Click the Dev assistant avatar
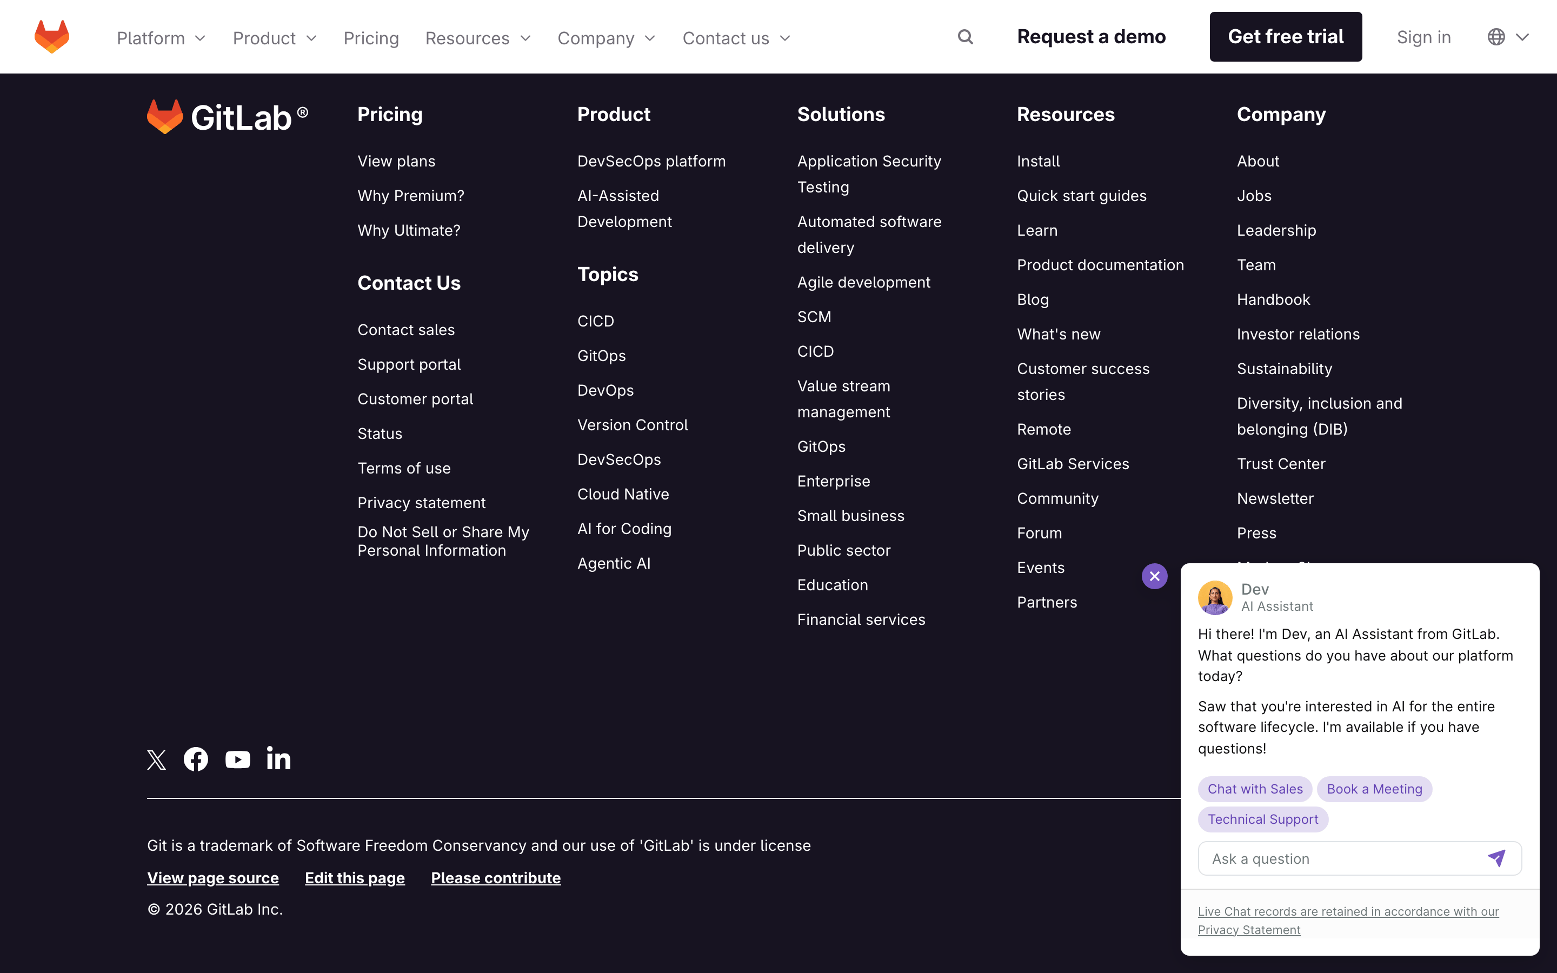Image resolution: width=1557 pixels, height=973 pixels. coord(1215,597)
